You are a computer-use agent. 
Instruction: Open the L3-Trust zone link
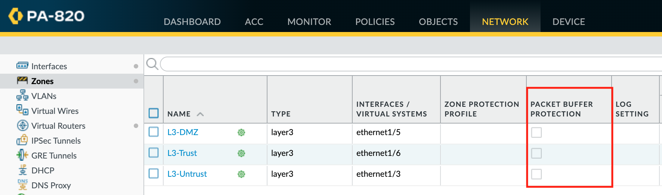182,153
